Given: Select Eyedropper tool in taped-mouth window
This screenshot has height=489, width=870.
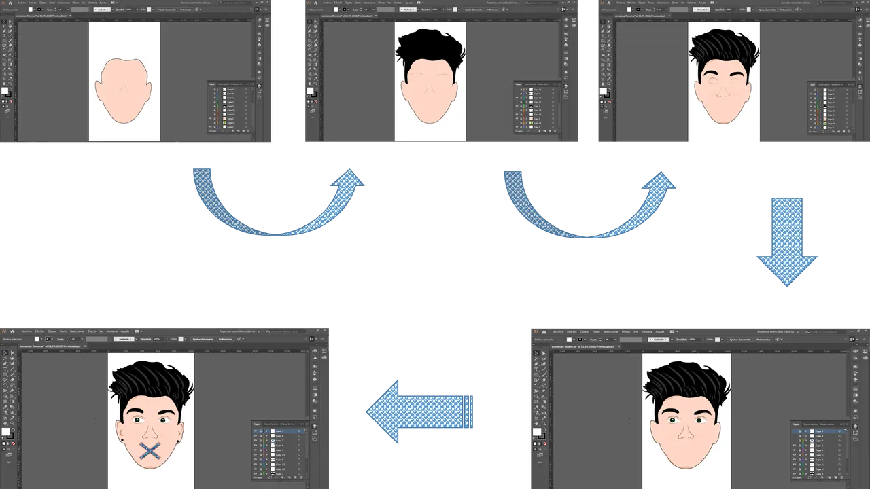Looking at the screenshot, I should pos(5,407).
